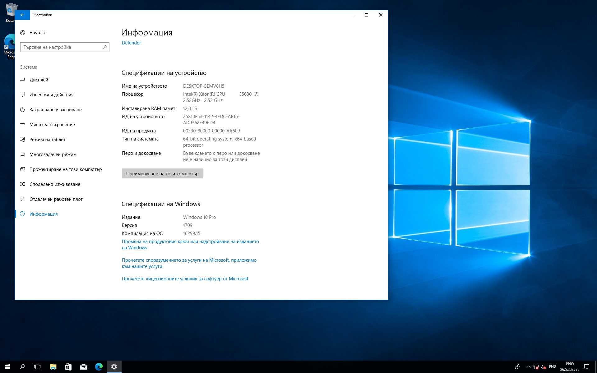This screenshot has width=597, height=373.
Task: Click the shared experiences icon
Action: [x=22, y=184]
